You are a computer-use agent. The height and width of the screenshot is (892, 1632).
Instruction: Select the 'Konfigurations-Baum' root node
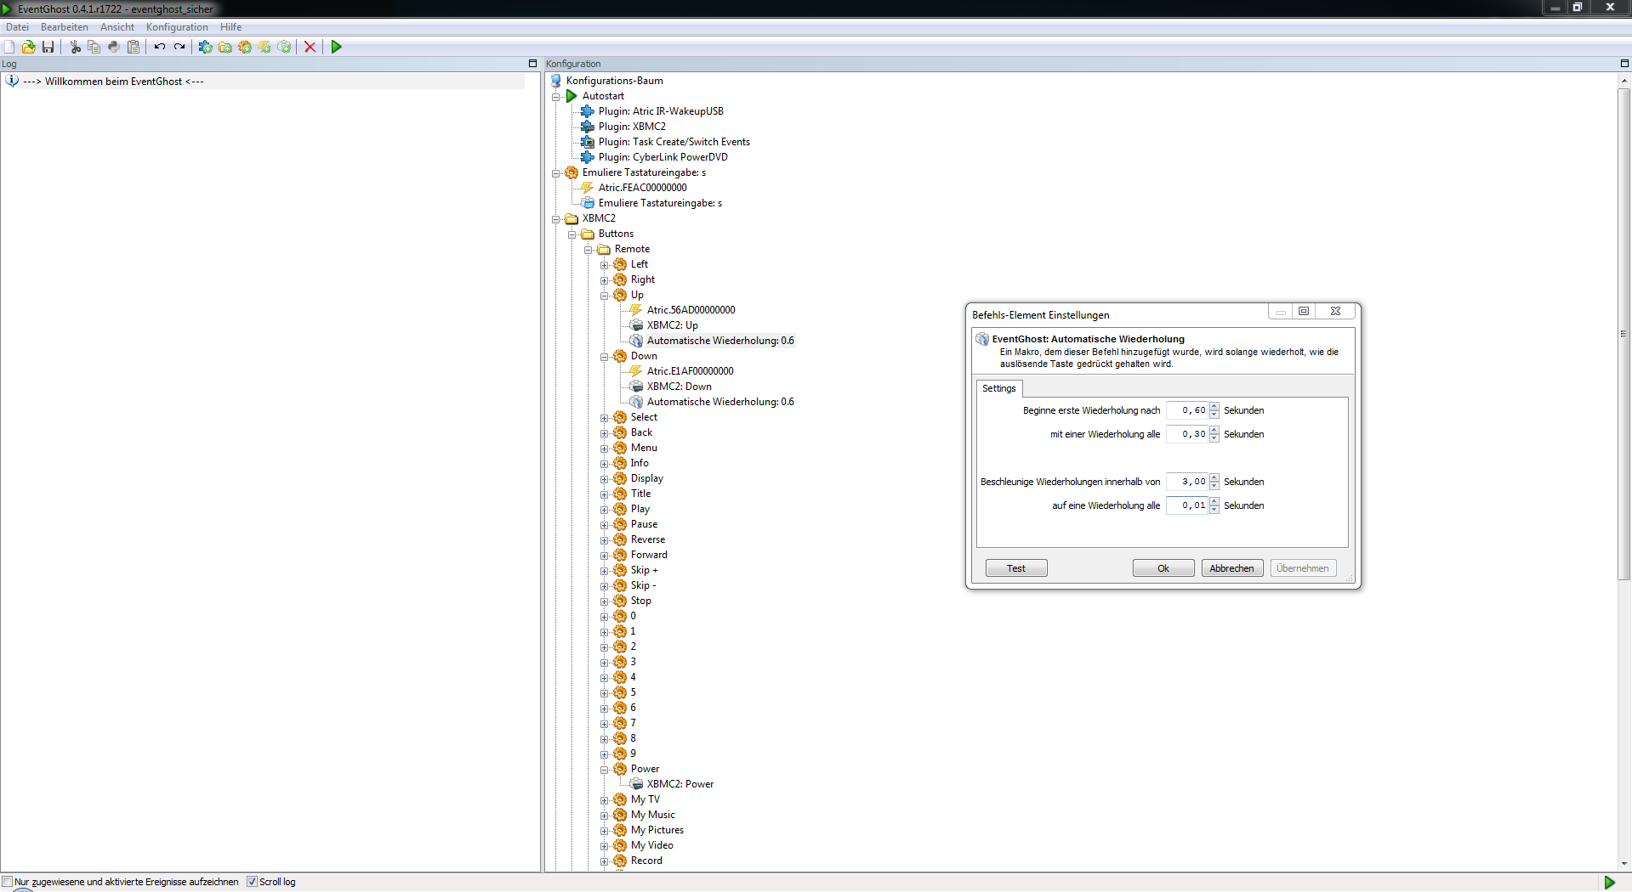[615, 81]
